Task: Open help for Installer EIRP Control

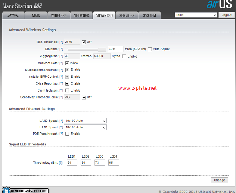Action: pos(61,77)
